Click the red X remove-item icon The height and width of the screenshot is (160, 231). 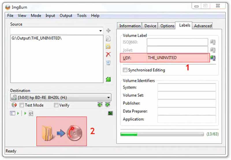(x=108, y=54)
